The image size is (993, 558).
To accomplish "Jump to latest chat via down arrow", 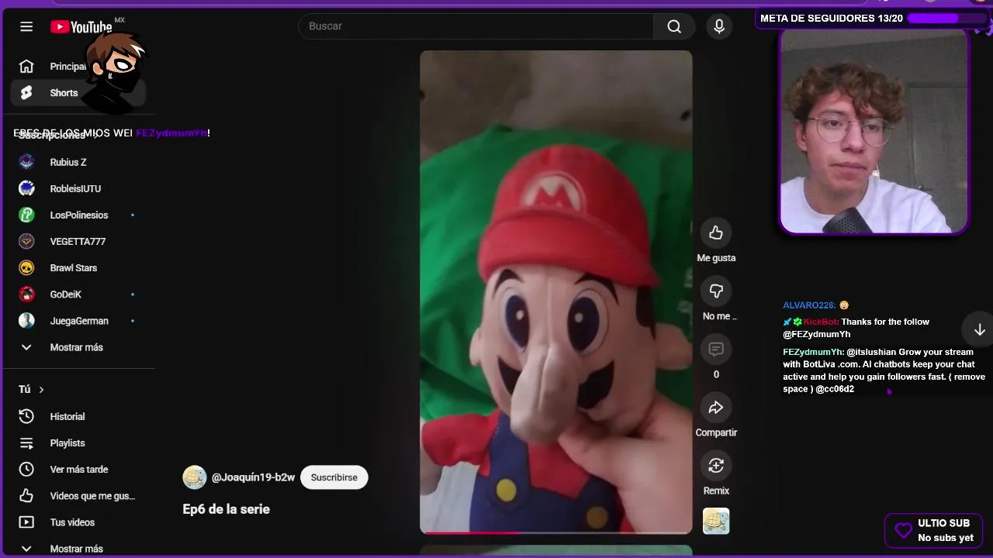I will [x=979, y=330].
